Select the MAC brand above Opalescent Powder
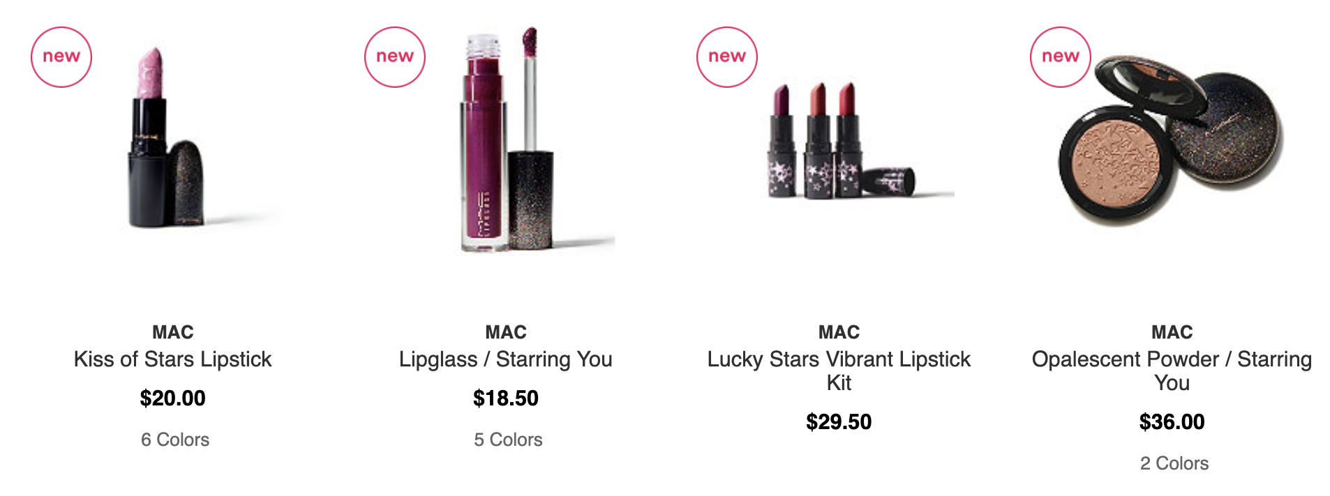 pos(1172,332)
